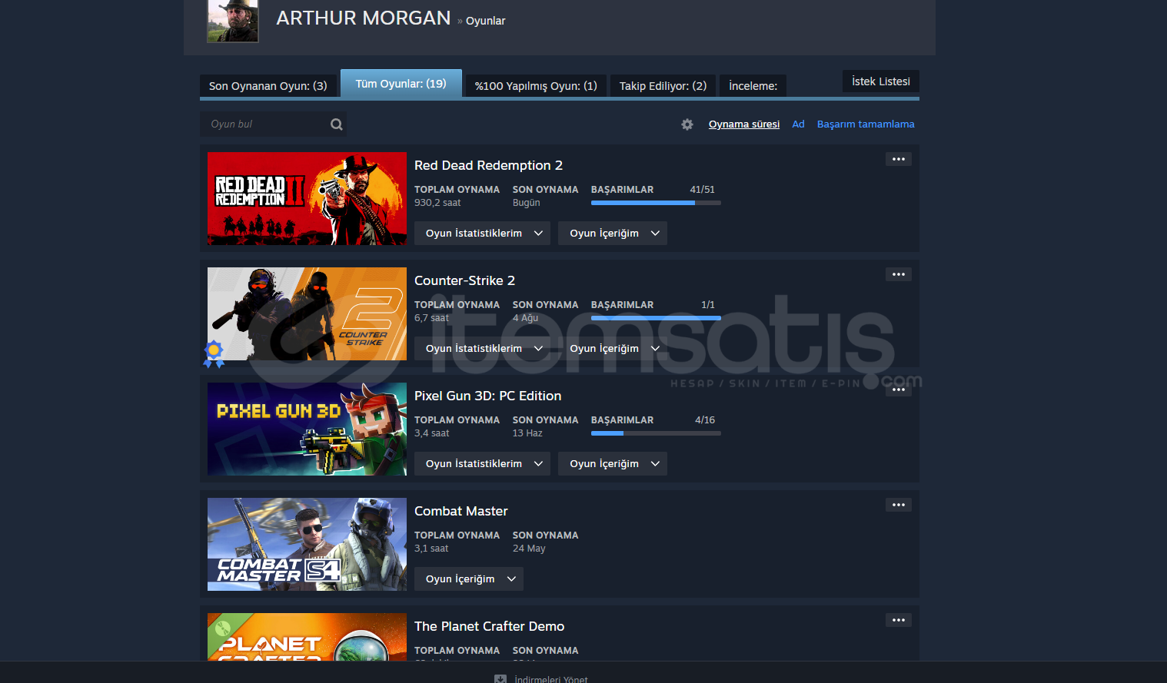This screenshot has width=1167, height=683.
Task: Open Planet Crafter cover image
Action: tap(307, 637)
